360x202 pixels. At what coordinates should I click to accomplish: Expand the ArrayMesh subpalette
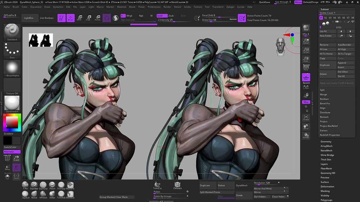coord(327,146)
